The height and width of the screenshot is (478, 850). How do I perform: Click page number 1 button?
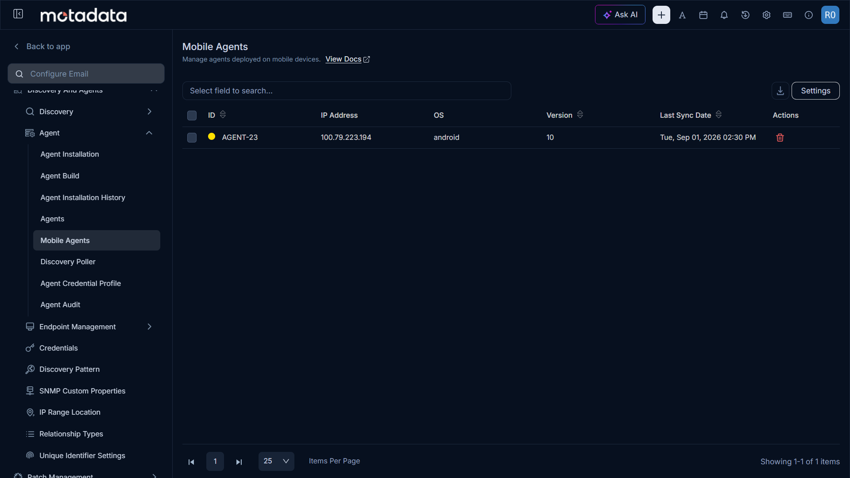click(215, 461)
